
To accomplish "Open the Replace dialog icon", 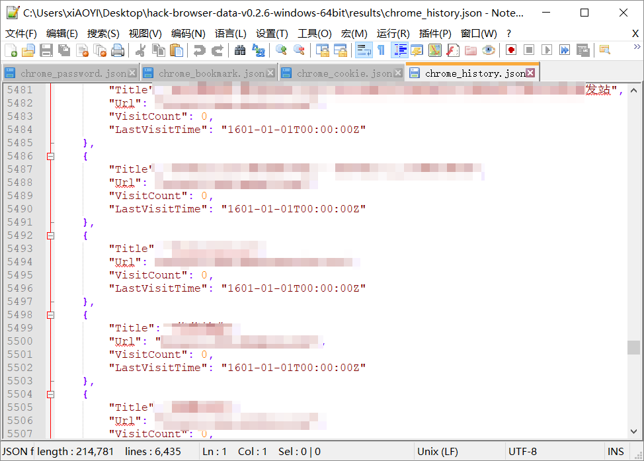I will pos(259,50).
